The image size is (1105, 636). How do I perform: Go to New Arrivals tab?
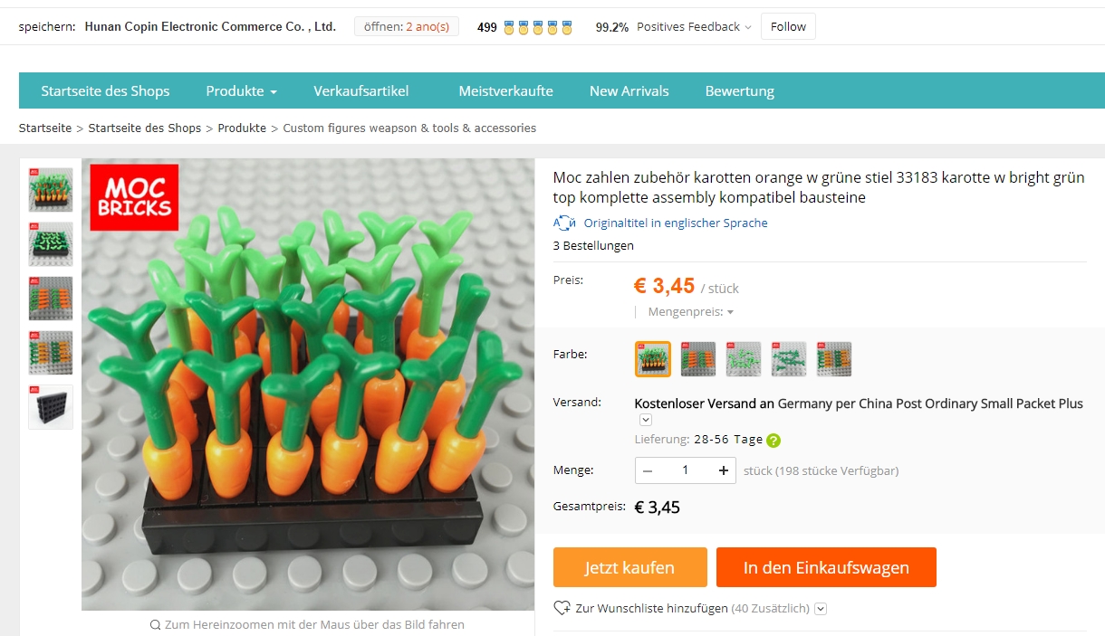(x=629, y=90)
